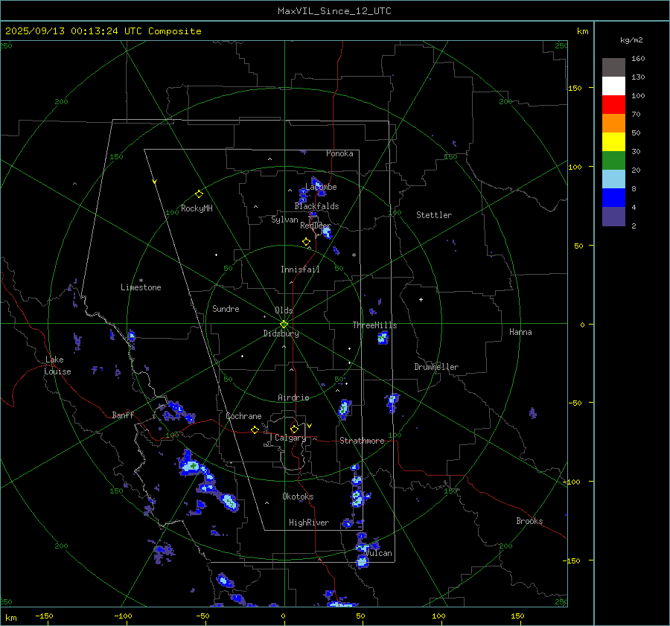
Task: Click the Didsbury town label
Action: point(281,333)
